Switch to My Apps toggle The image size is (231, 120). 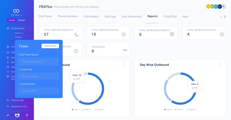pos(22,20)
